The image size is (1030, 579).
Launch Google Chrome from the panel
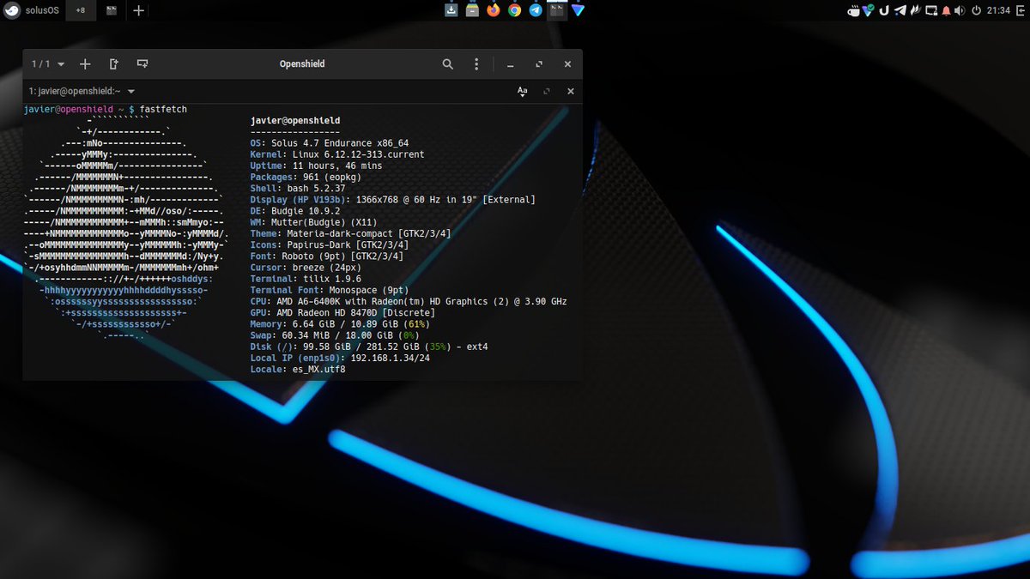point(514,10)
